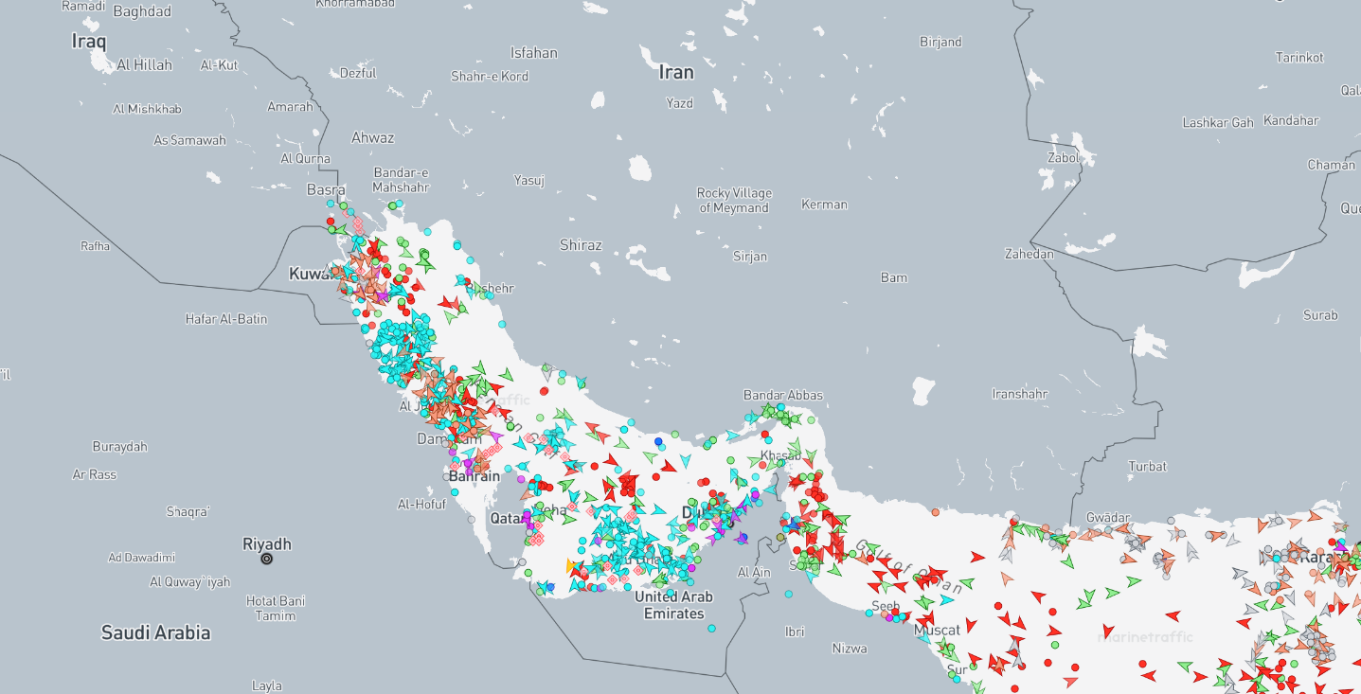
Task: Click the Saudi Arabia country label
Action: pos(155,632)
